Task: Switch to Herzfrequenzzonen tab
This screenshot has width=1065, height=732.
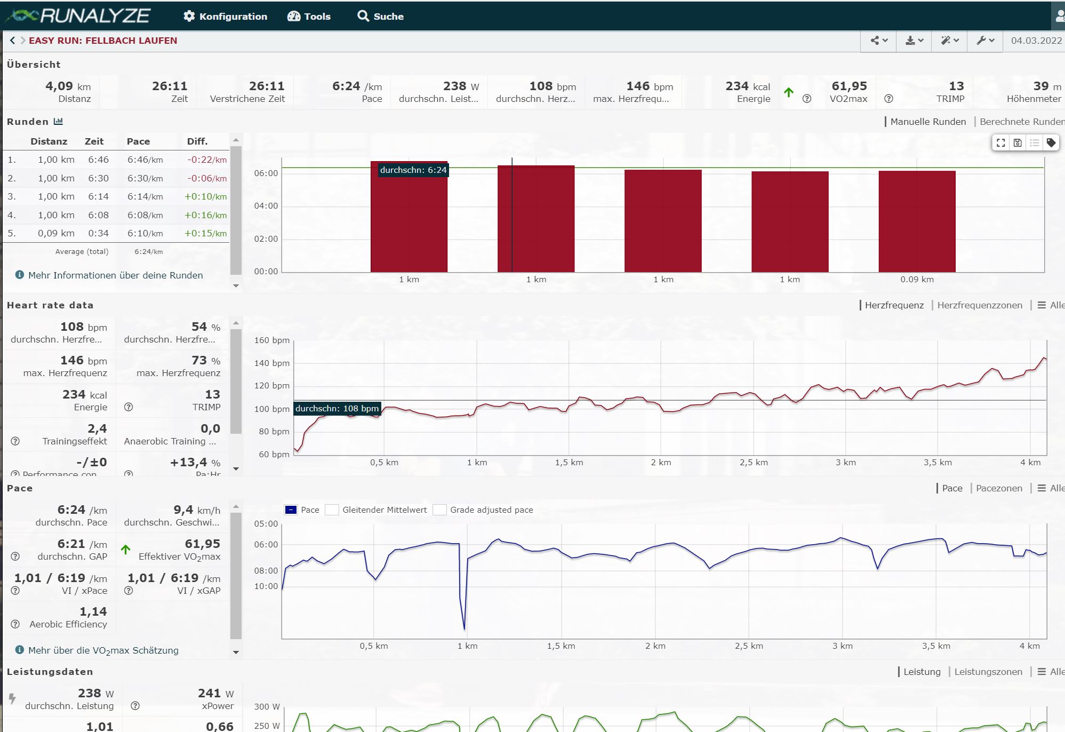Action: (x=980, y=305)
